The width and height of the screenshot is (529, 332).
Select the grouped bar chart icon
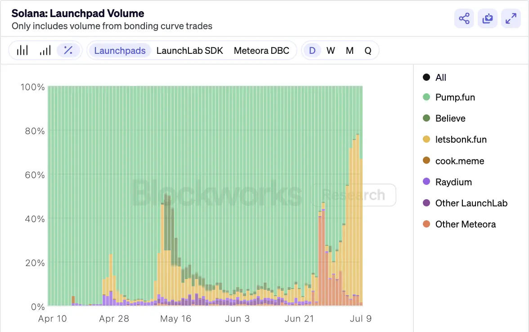[x=22, y=50]
